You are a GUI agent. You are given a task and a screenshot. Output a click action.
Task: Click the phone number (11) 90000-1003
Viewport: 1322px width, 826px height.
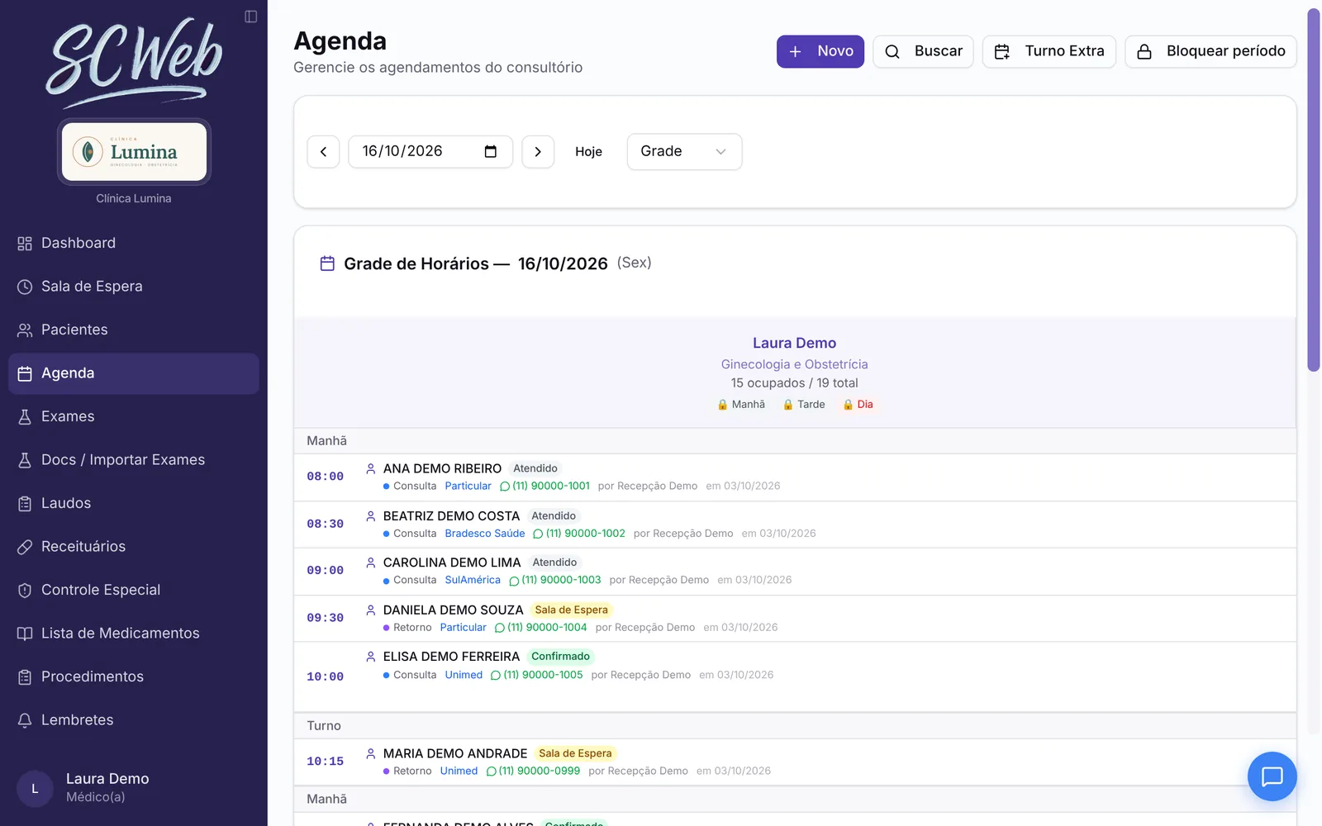(561, 581)
